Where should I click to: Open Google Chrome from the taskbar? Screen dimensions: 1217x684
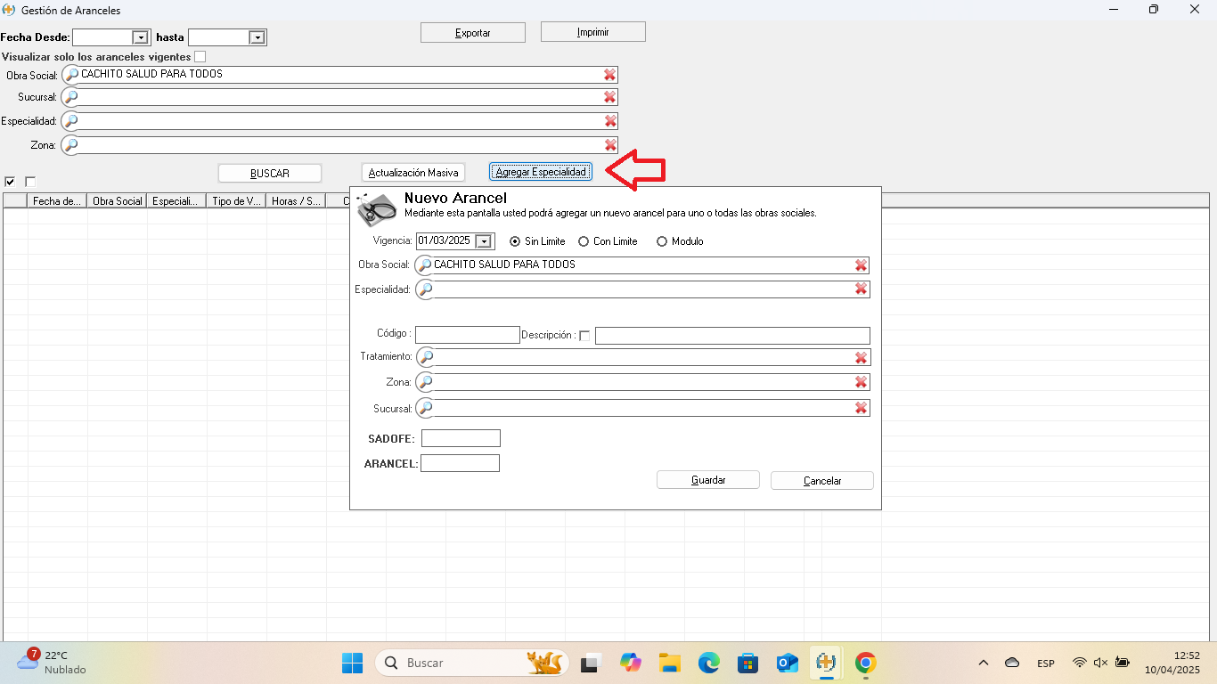coord(864,663)
